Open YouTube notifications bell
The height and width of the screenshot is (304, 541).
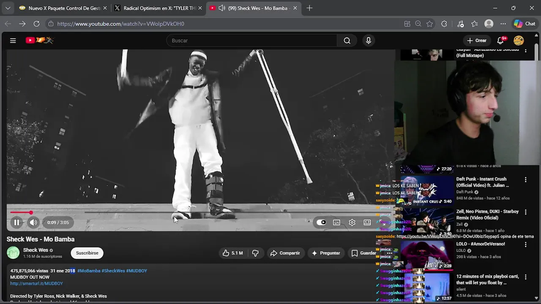(x=500, y=41)
